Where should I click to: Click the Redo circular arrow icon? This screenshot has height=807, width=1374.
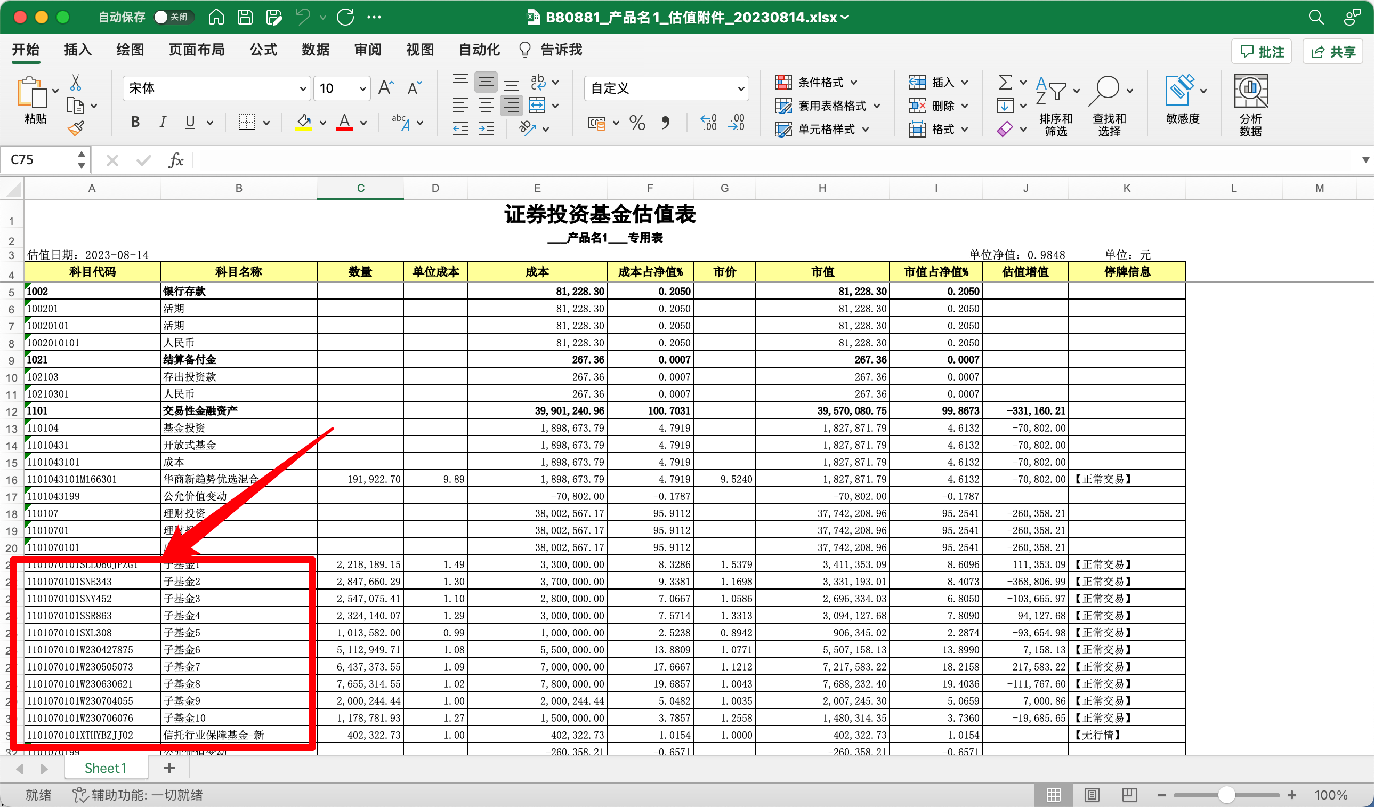(x=346, y=17)
